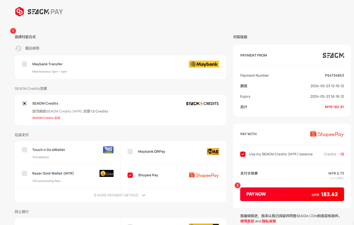Click the SEAGM Credits logo
The width and height of the screenshot is (354, 225).
coord(202,103)
